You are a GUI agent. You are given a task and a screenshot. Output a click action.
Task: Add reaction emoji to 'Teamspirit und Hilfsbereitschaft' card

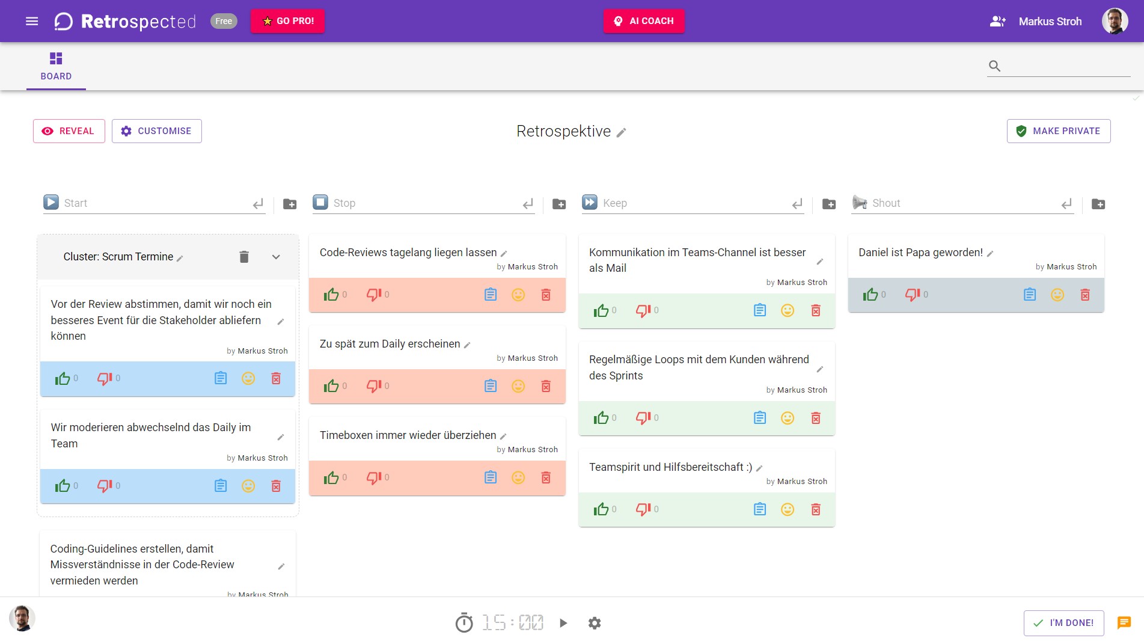[787, 510]
